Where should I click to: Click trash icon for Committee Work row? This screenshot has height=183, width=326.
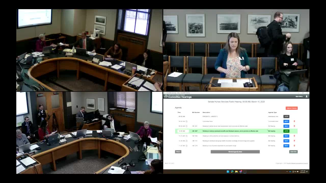[x=294, y=121]
